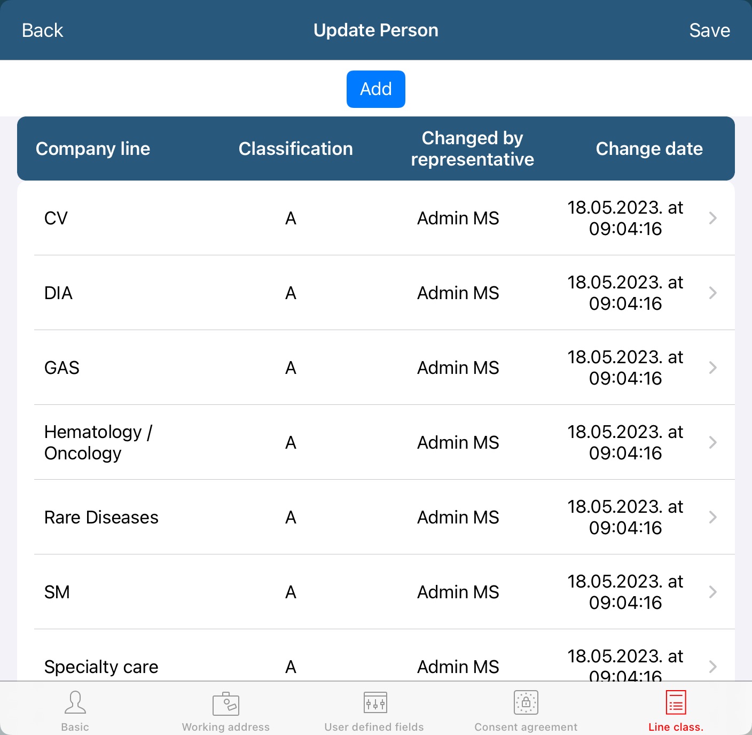Select the Rare Diseases company line
This screenshot has height=735, width=752.
click(101, 517)
